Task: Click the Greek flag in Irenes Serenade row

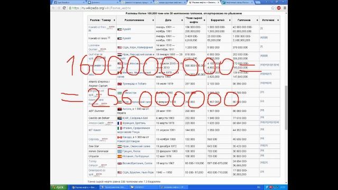Action: click(120, 151)
